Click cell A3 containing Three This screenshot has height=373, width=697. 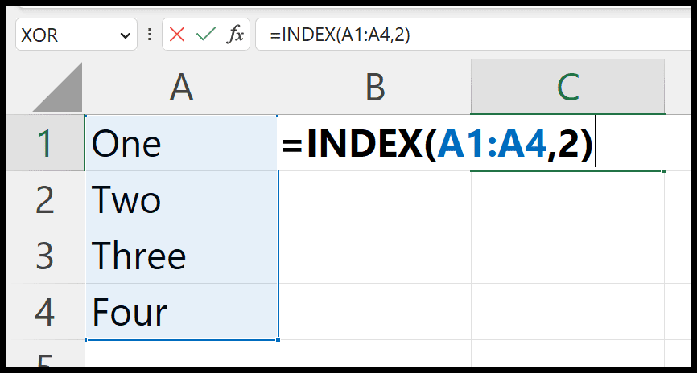pyautogui.click(x=181, y=256)
